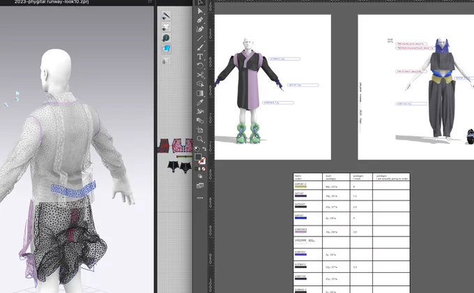Set paint mode to solid Color
474x293 pixels.
pyautogui.click(x=197, y=169)
